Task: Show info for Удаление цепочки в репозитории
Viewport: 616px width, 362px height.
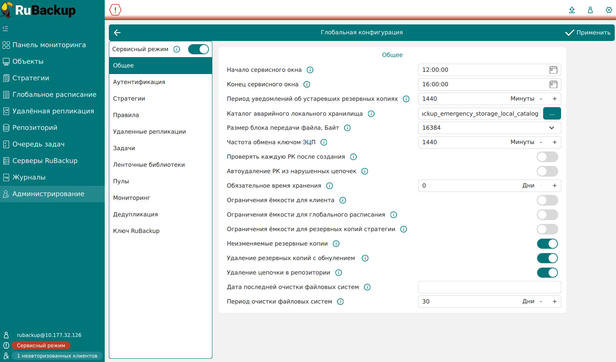Action: coord(339,273)
